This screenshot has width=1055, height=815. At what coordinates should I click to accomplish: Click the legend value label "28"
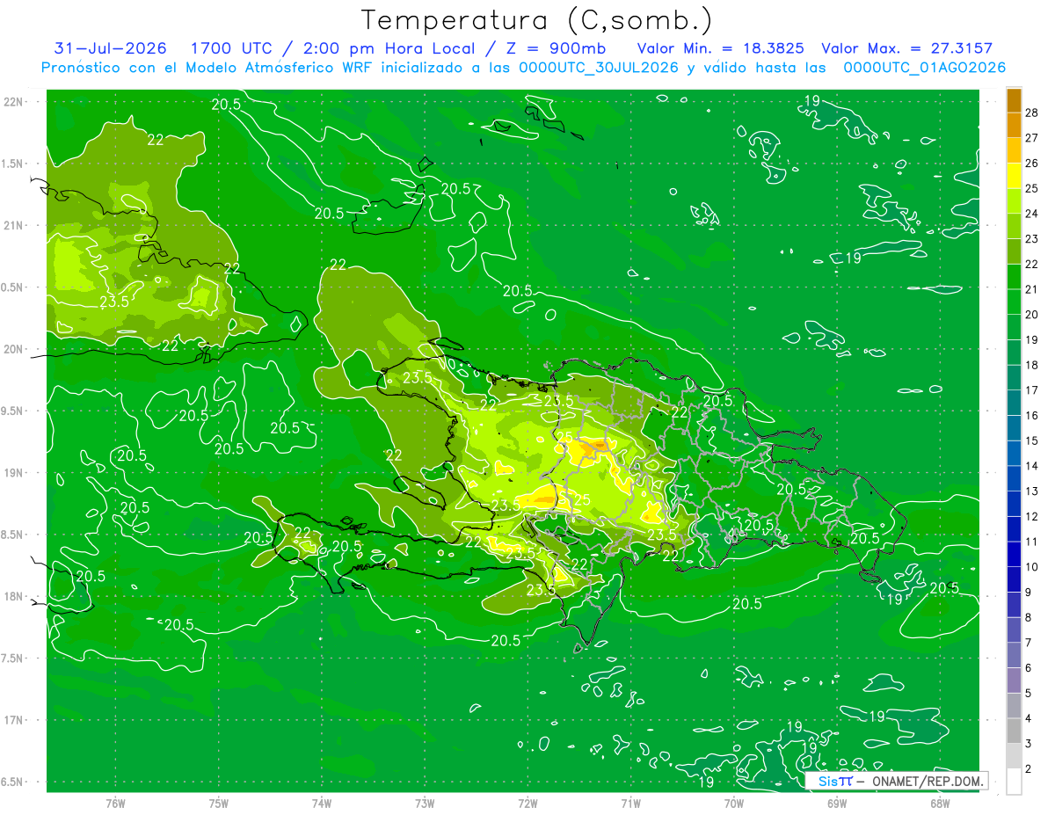1031,113
